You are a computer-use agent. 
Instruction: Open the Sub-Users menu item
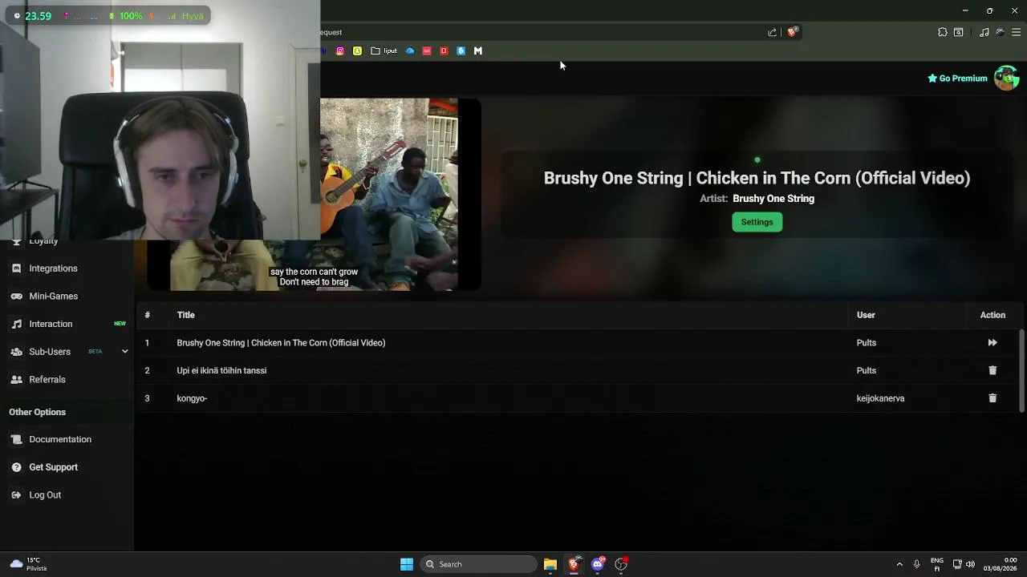pos(50,352)
